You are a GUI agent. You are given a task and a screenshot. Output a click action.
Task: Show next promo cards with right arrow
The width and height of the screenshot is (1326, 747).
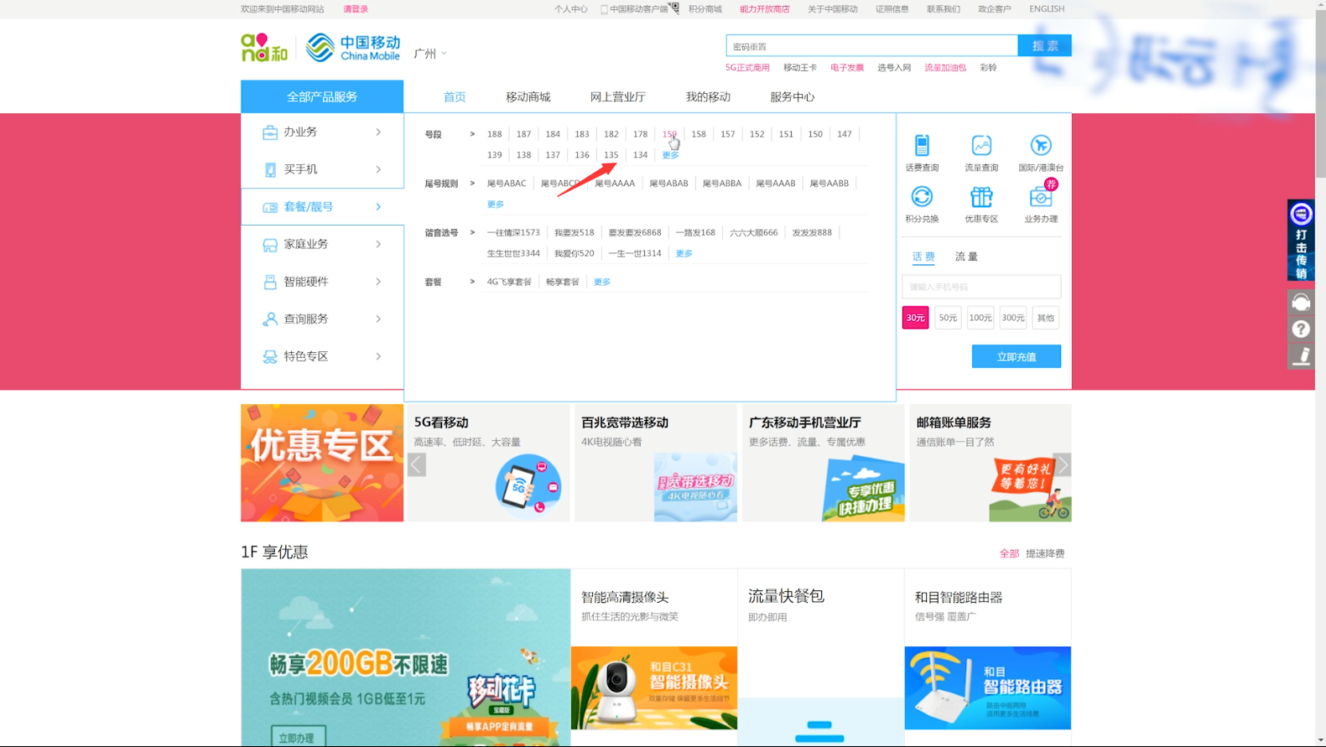click(1062, 464)
